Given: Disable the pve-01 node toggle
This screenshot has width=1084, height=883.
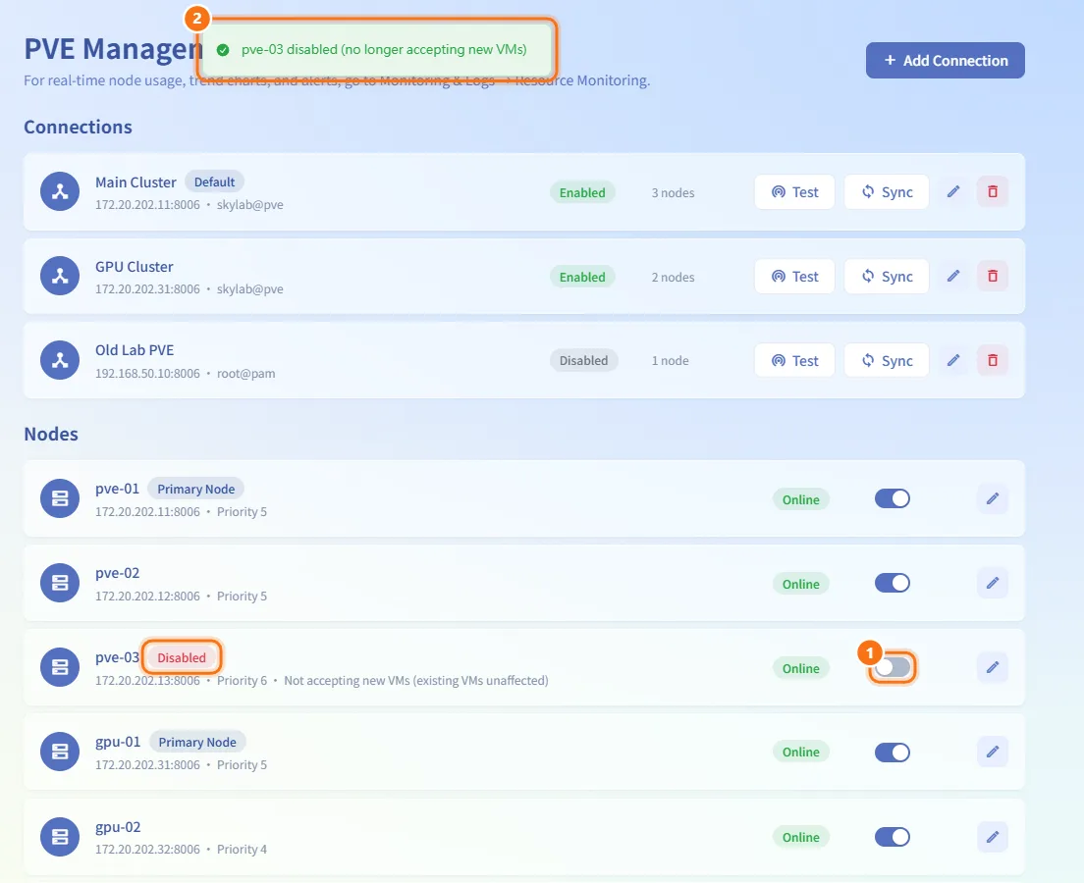Looking at the screenshot, I should 893,498.
